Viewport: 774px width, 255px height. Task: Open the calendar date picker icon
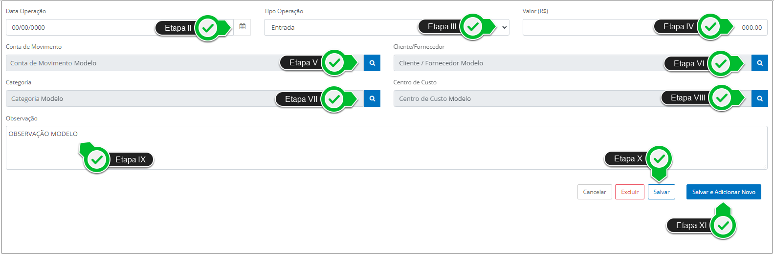coord(242,27)
